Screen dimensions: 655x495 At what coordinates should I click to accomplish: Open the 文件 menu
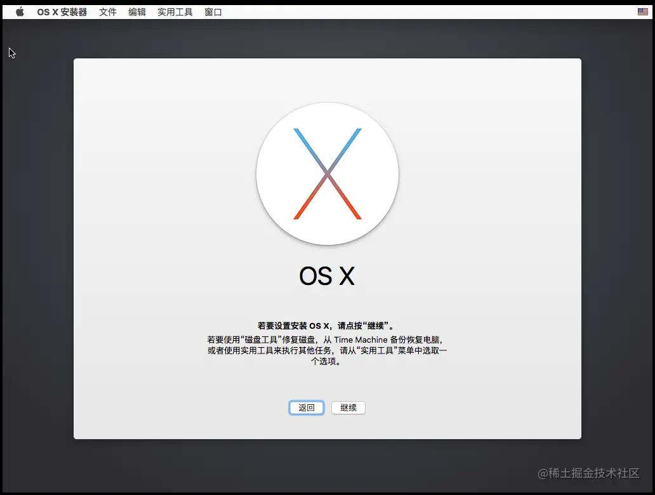click(x=108, y=11)
